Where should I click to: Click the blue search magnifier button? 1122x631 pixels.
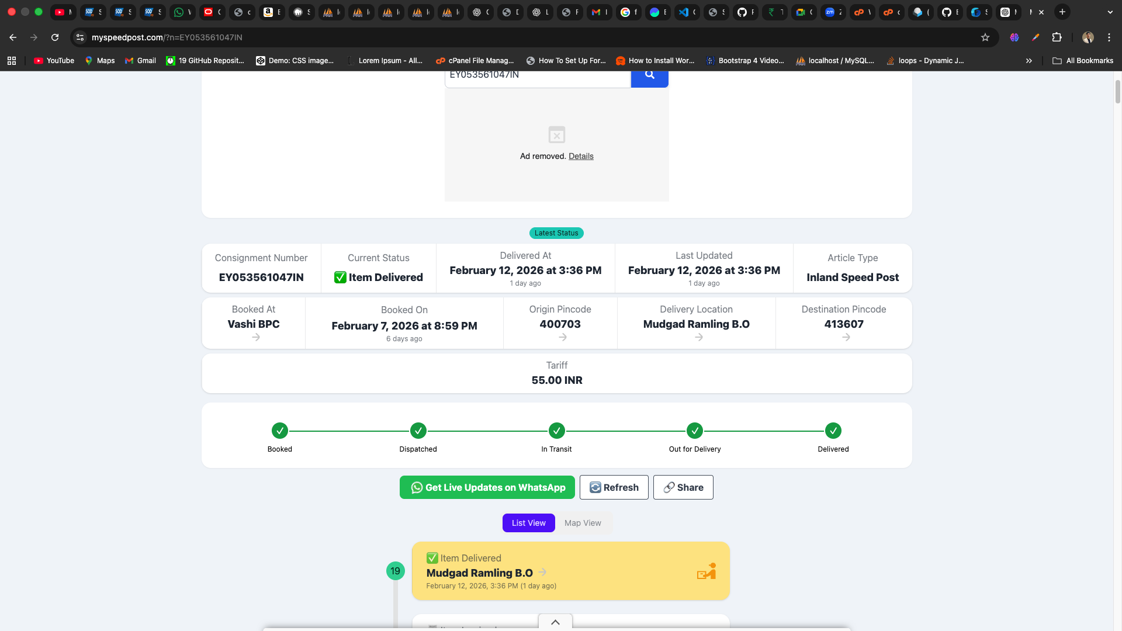(x=649, y=76)
